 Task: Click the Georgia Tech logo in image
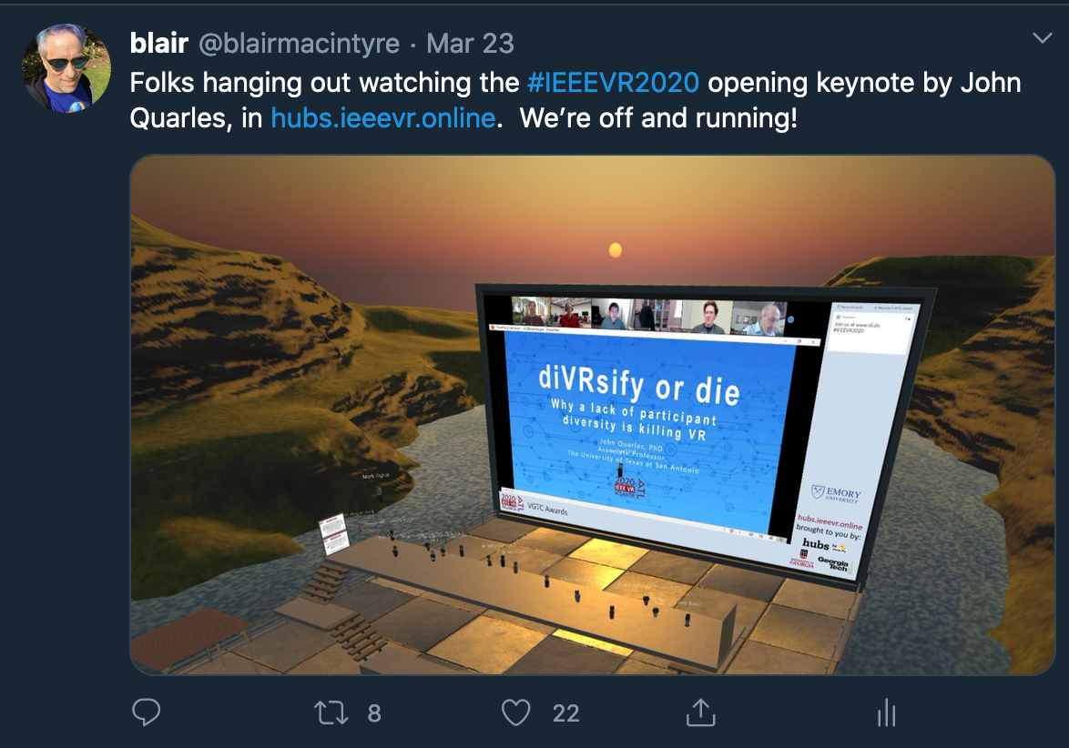832,564
